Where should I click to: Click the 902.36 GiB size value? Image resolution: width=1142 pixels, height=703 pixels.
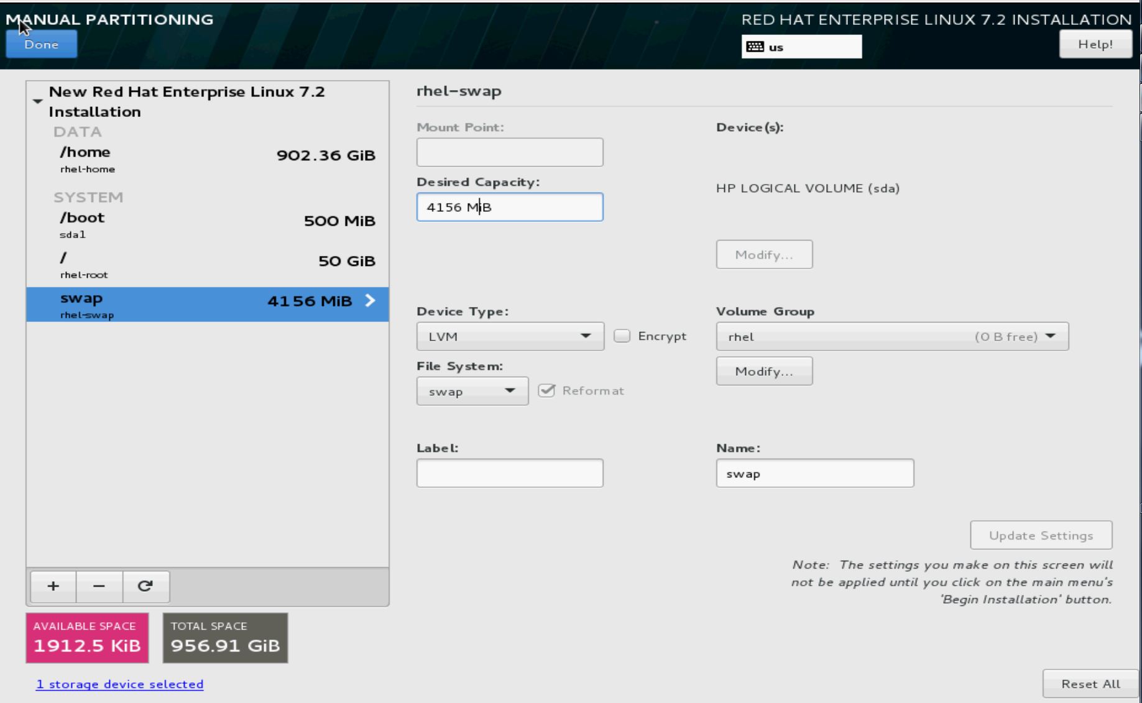coord(326,155)
